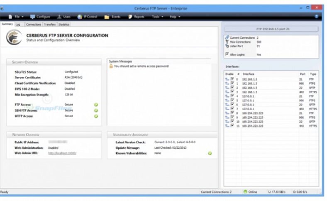327x201 pixels.
Task: Click the Type column header
Action: [313, 74]
